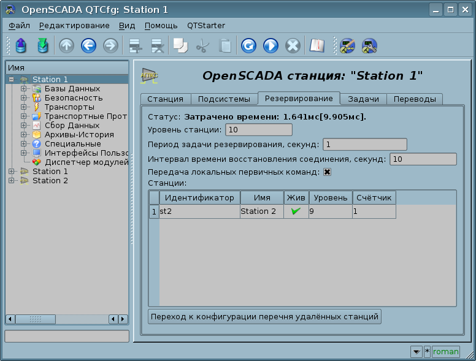Click the circular refresh page icon
The image size is (476, 361).
(x=248, y=46)
